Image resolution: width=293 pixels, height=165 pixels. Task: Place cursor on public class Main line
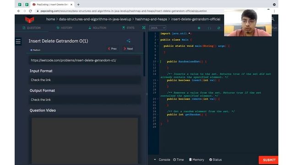(x=176, y=40)
